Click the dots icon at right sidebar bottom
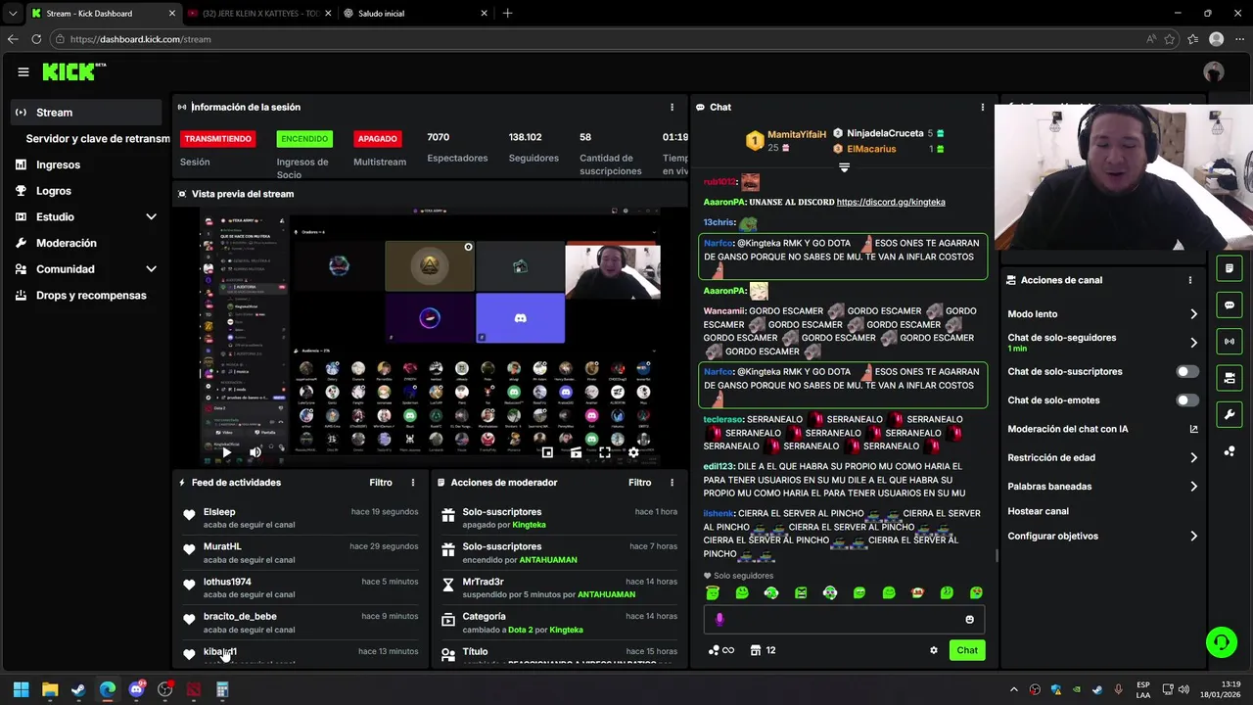The width and height of the screenshot is (1253, 705). (x=1230, y=451)
